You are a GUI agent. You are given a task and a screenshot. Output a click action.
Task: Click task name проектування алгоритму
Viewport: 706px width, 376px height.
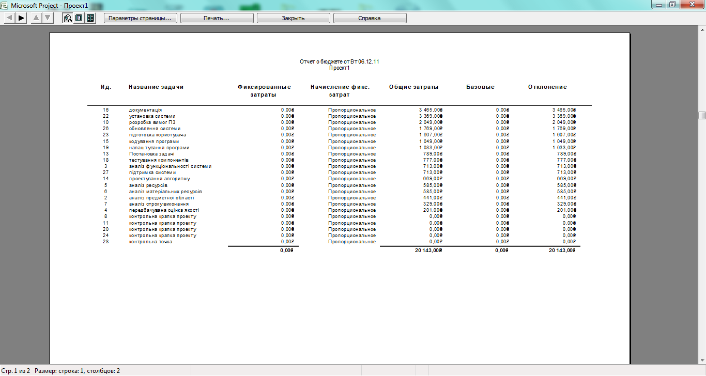(159, 179)
